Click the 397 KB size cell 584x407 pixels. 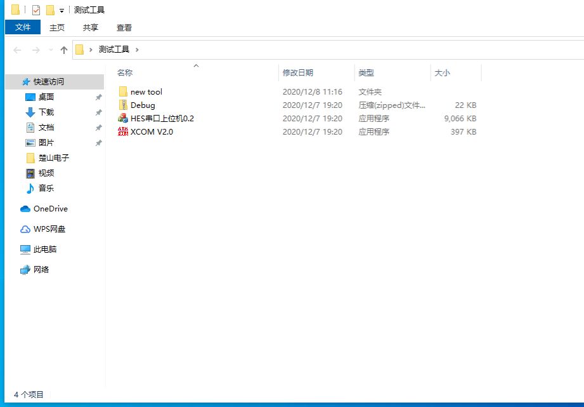click(464, 131)
